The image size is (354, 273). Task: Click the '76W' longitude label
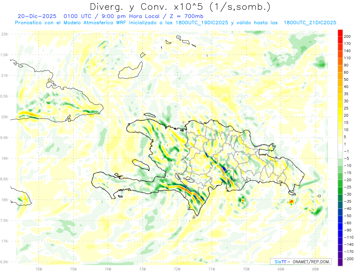point(39,269)
